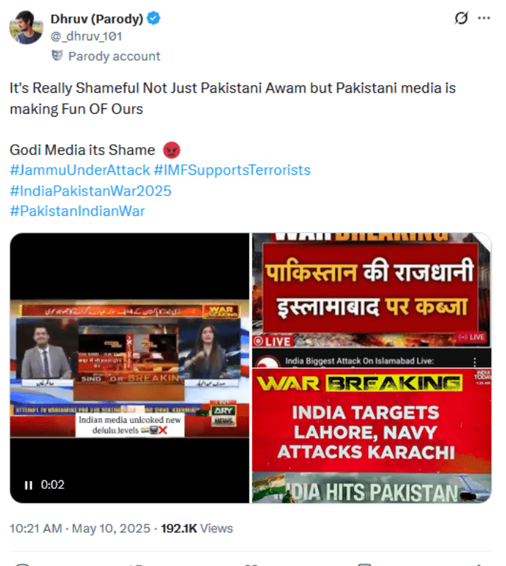The height and width of the screenshot is (566, 506).
Task: Click the Grok slash icon
Action: [x=461, y=18]
